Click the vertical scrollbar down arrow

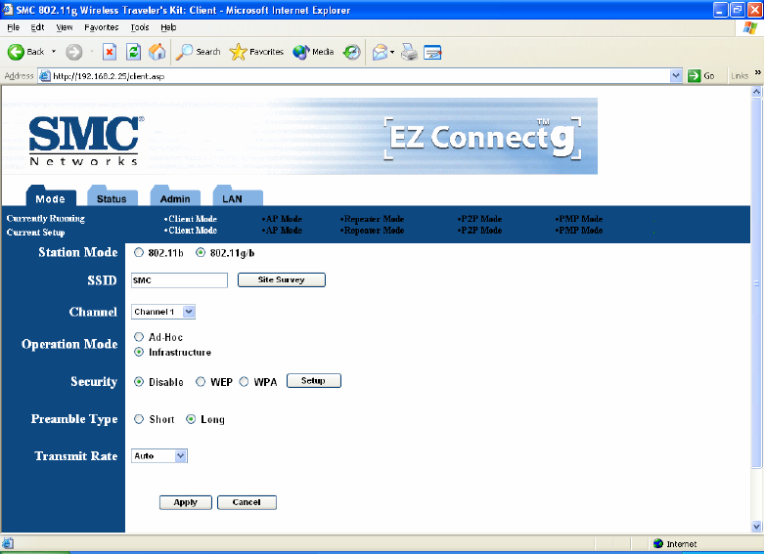pos(756,526)
